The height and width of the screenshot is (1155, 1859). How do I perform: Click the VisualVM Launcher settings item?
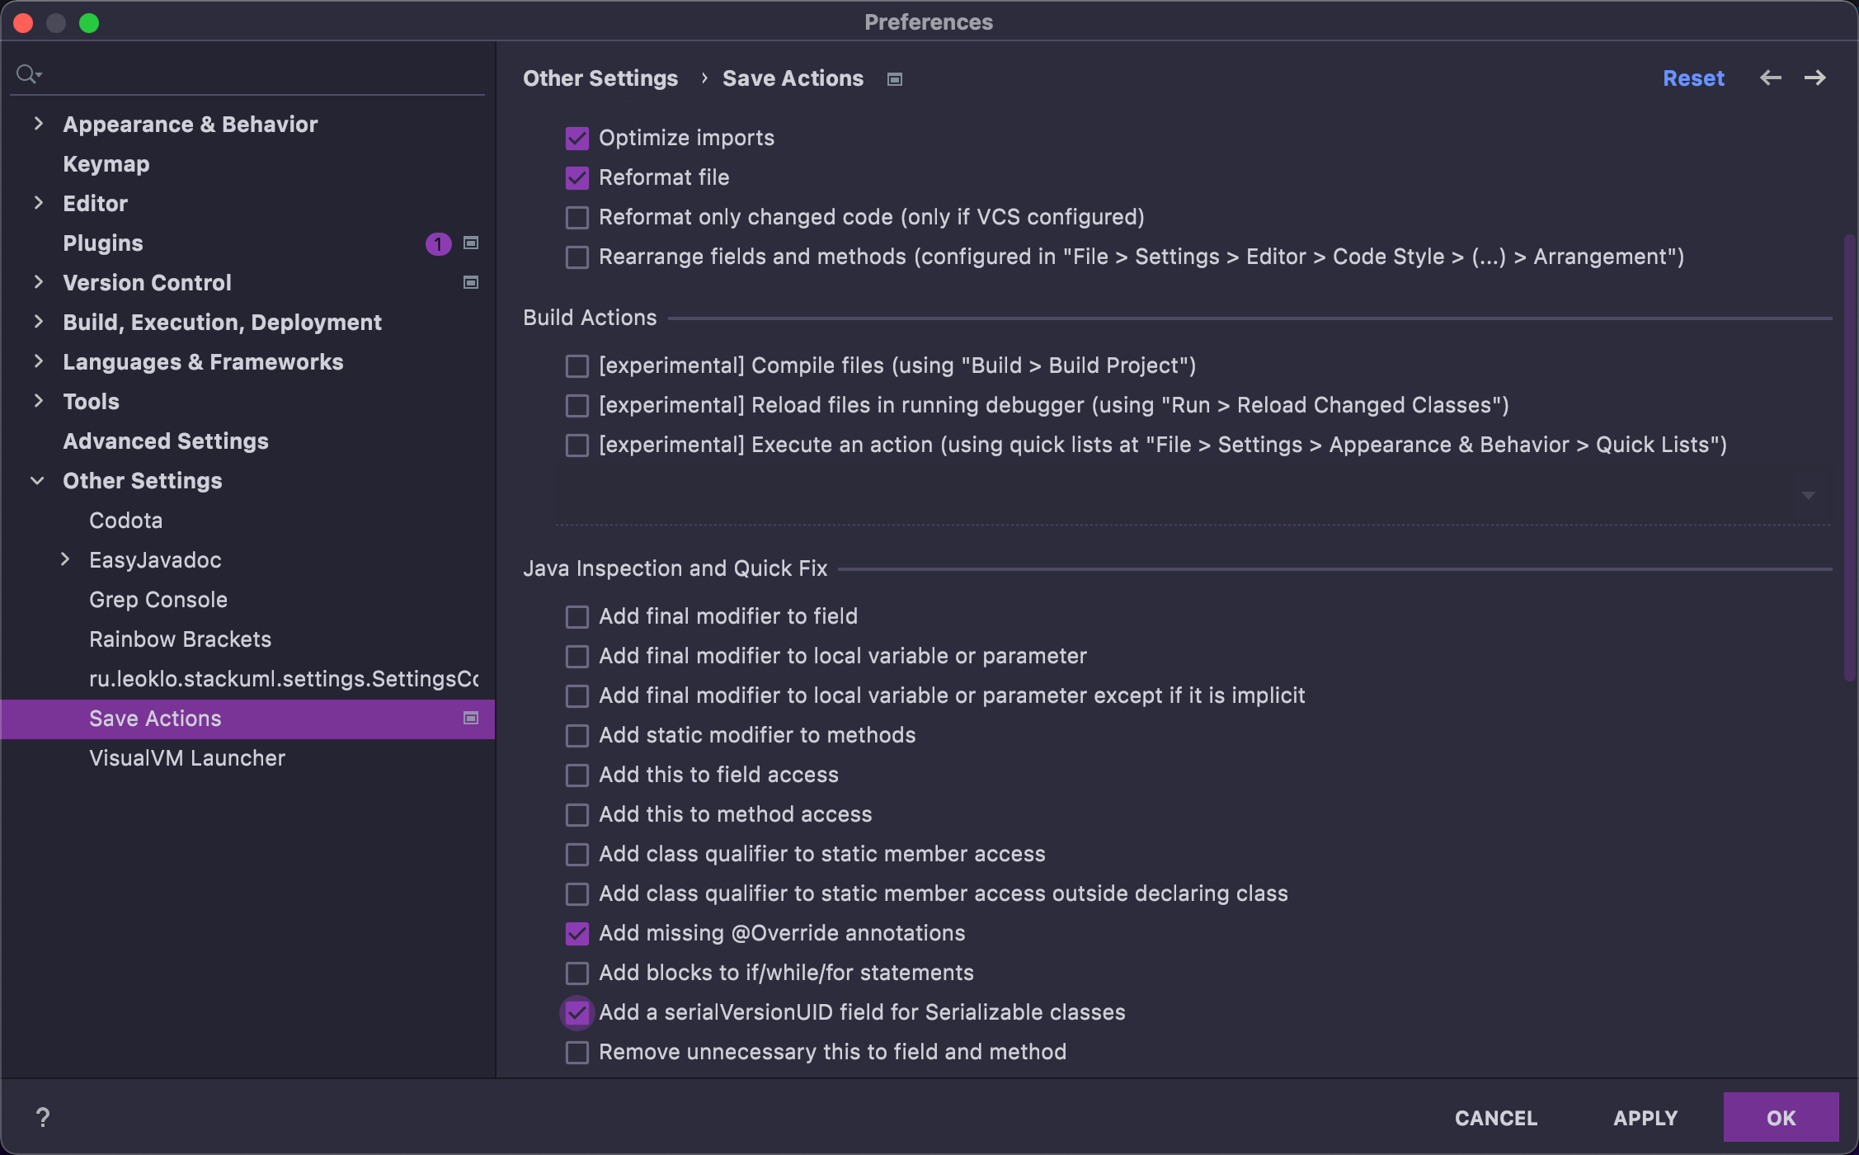click(187, 756)
